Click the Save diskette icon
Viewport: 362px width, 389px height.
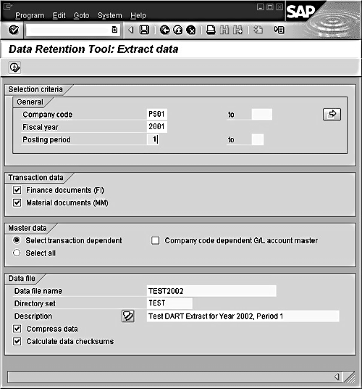pos(144,30)
